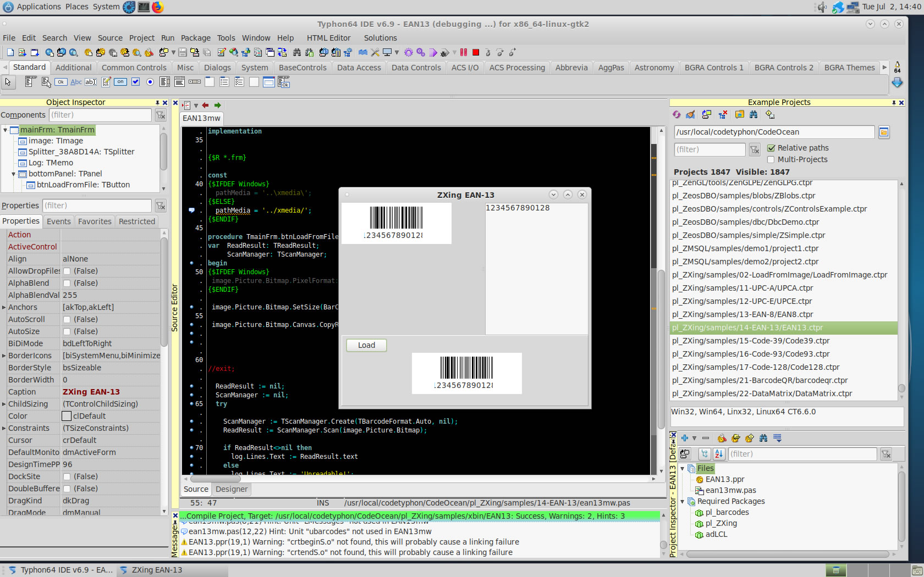Image resolution: width=924 pixels, height=577 pixels.
Task: Click the broom clean icon in Example Projects
Action: 691,114
